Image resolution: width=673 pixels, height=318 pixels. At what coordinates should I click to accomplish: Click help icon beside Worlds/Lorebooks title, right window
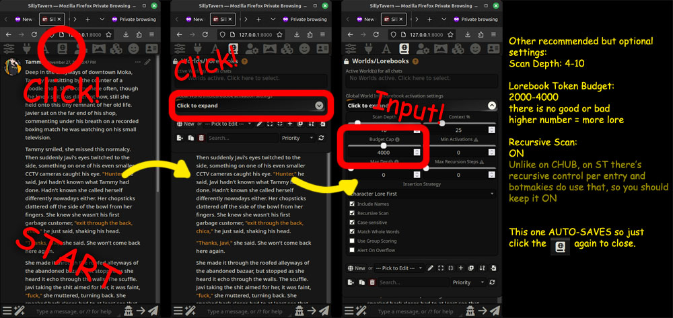coord(415,61)
